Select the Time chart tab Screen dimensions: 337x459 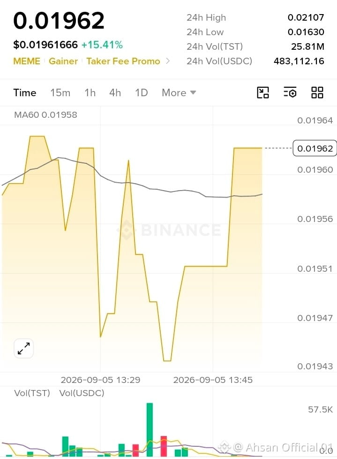25,93
